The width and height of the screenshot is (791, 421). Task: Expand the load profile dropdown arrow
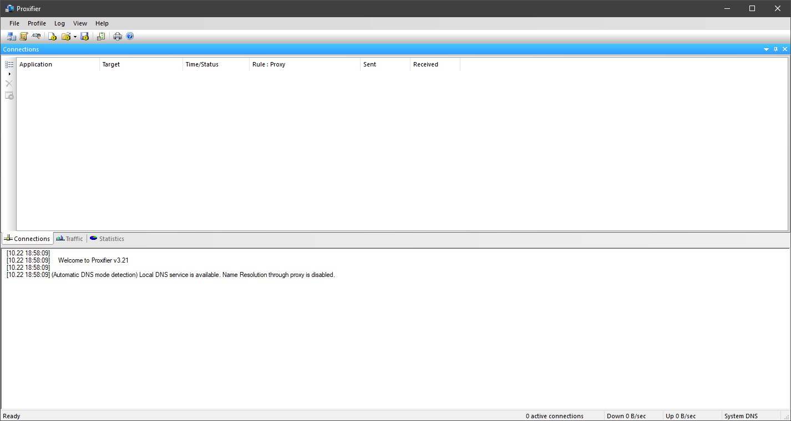pyautogui.click(x=75, y=37)
